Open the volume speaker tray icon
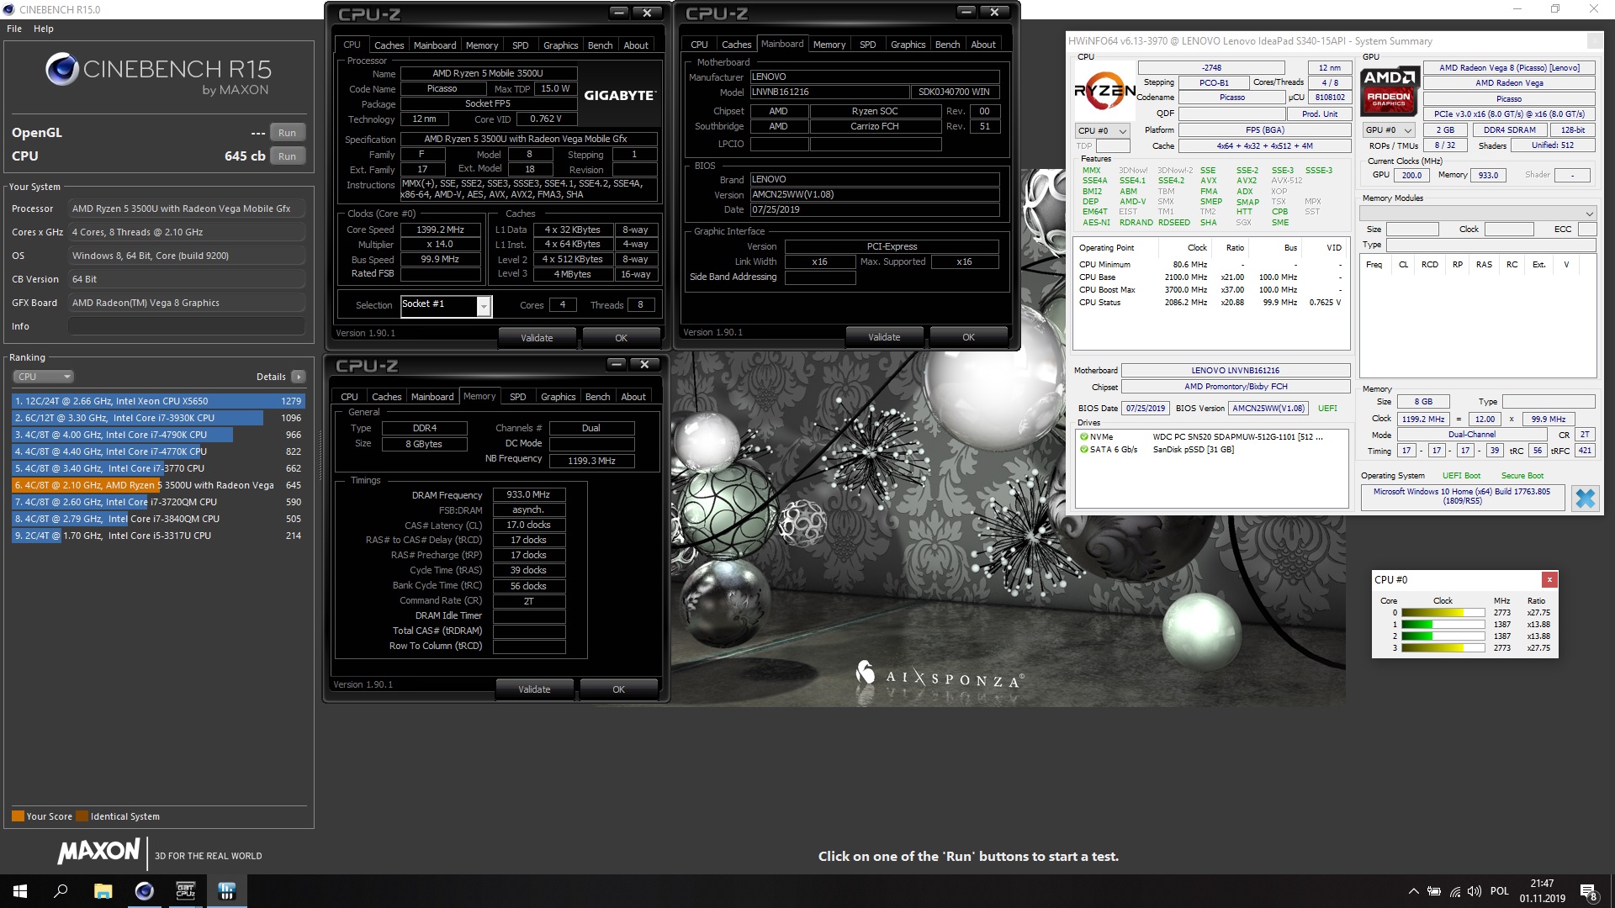The height and width of the screenshot is (908, 1615). [1474, 891]
